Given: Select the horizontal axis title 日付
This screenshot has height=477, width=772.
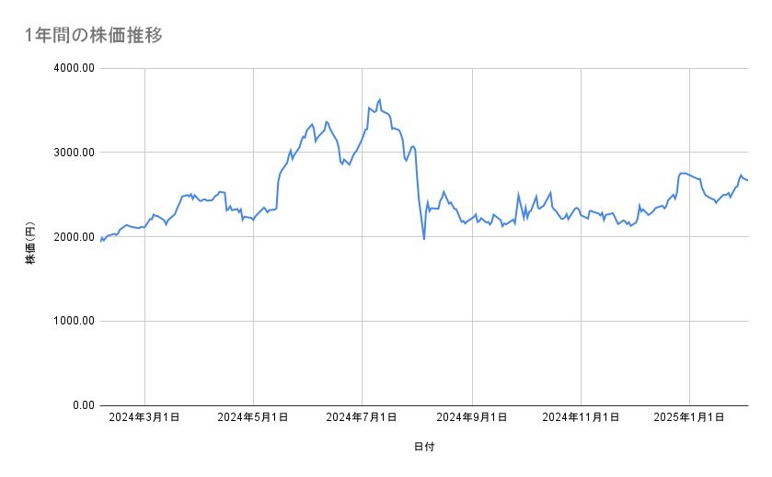Looking at the screenshot, I should click(x=424, y=447).
